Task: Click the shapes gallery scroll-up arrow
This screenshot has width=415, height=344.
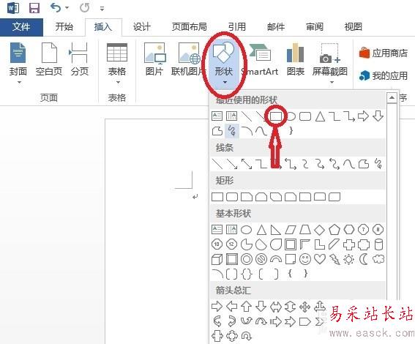Action: (392, 98)
